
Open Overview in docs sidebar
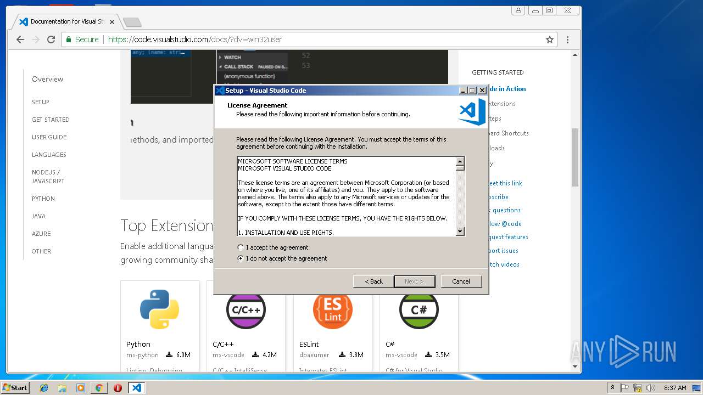47,79
